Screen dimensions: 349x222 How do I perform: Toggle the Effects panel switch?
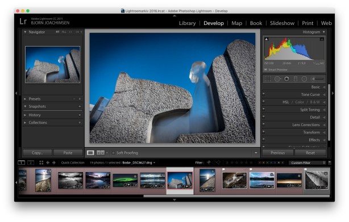coord(264,139)
